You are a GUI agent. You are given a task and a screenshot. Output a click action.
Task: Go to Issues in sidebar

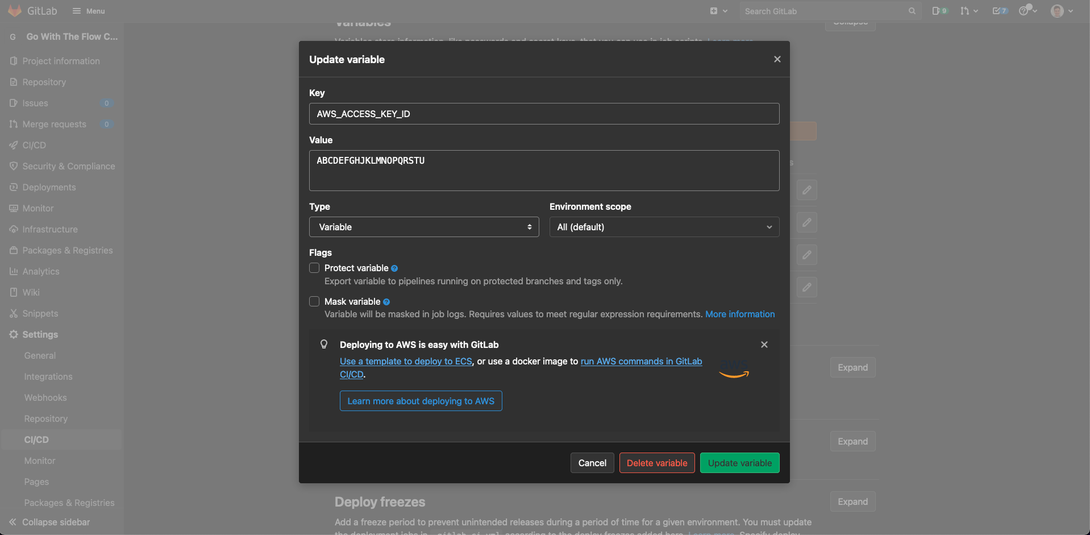point(61,103)
